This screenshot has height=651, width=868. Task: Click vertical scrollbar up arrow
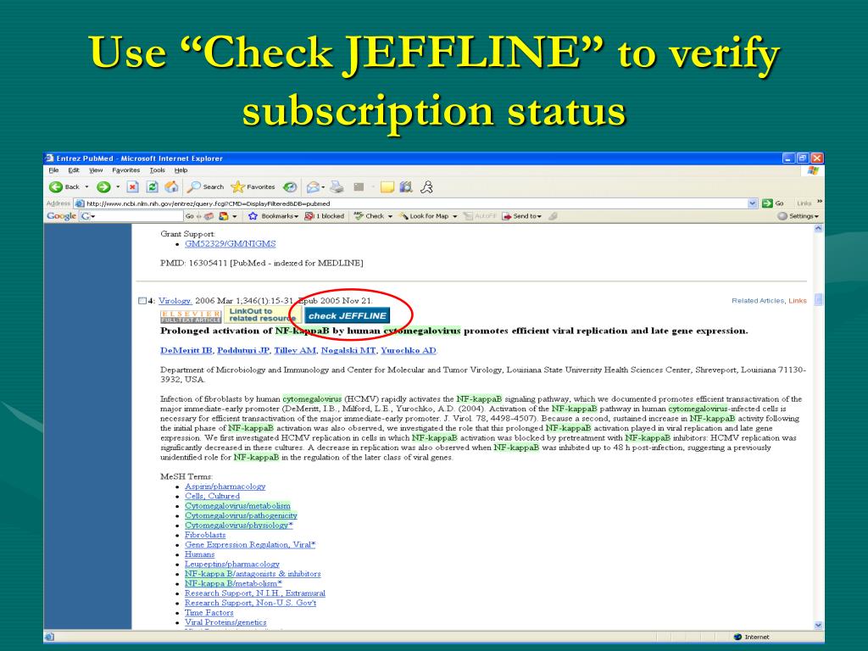[819, 228]
